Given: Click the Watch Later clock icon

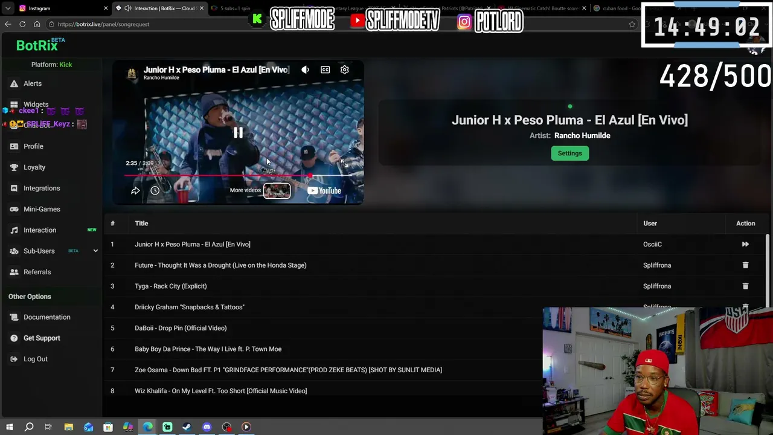Looking at the screenshot, I should pyautogui.click(x=155, y=190).
